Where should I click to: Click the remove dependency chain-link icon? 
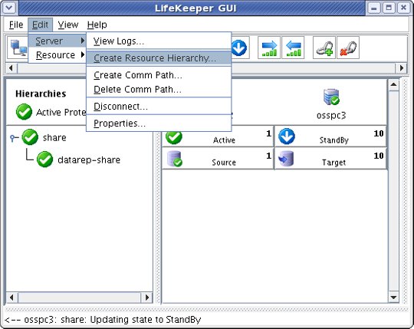point(348,48)
